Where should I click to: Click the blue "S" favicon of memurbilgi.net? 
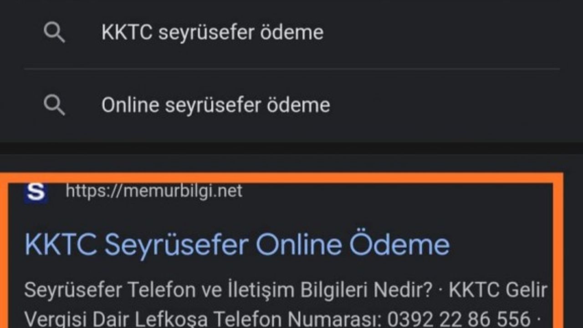36,192
